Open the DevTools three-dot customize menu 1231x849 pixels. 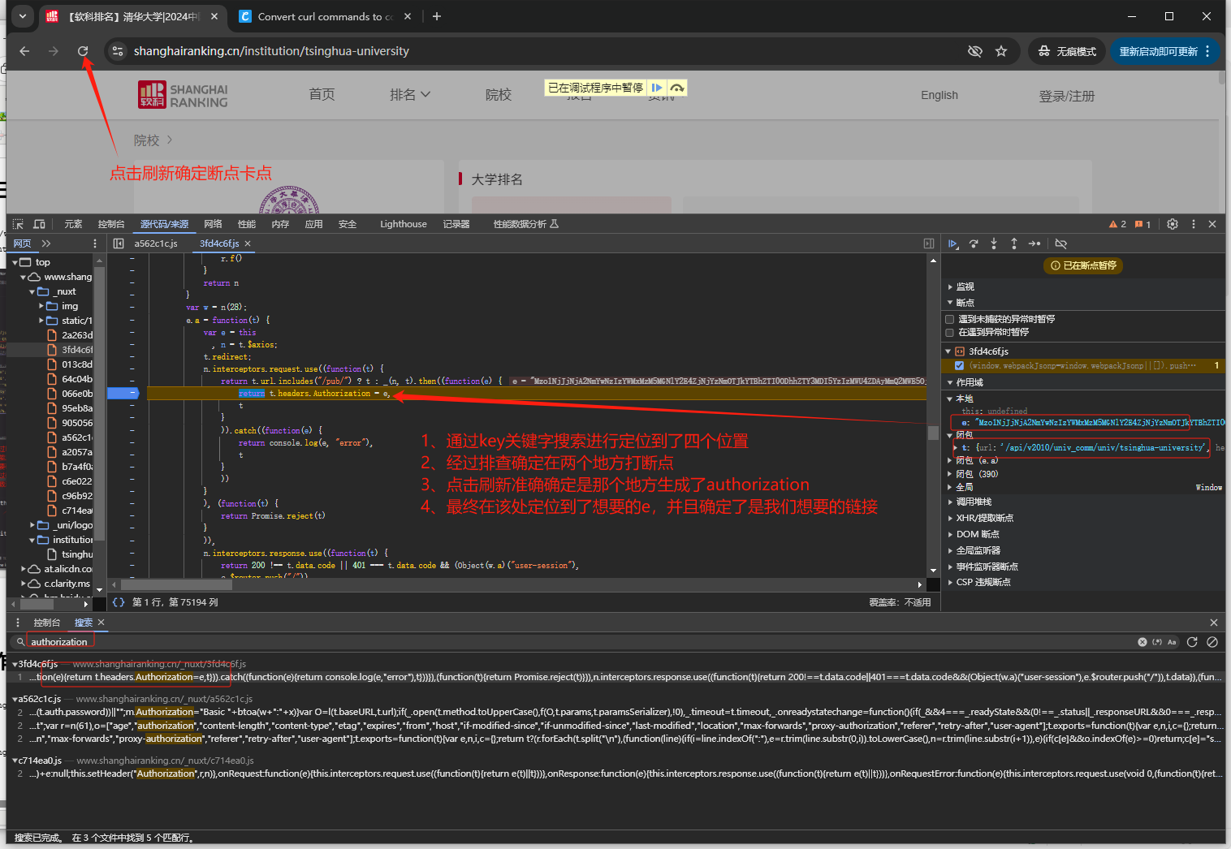tap(1193, 224)
